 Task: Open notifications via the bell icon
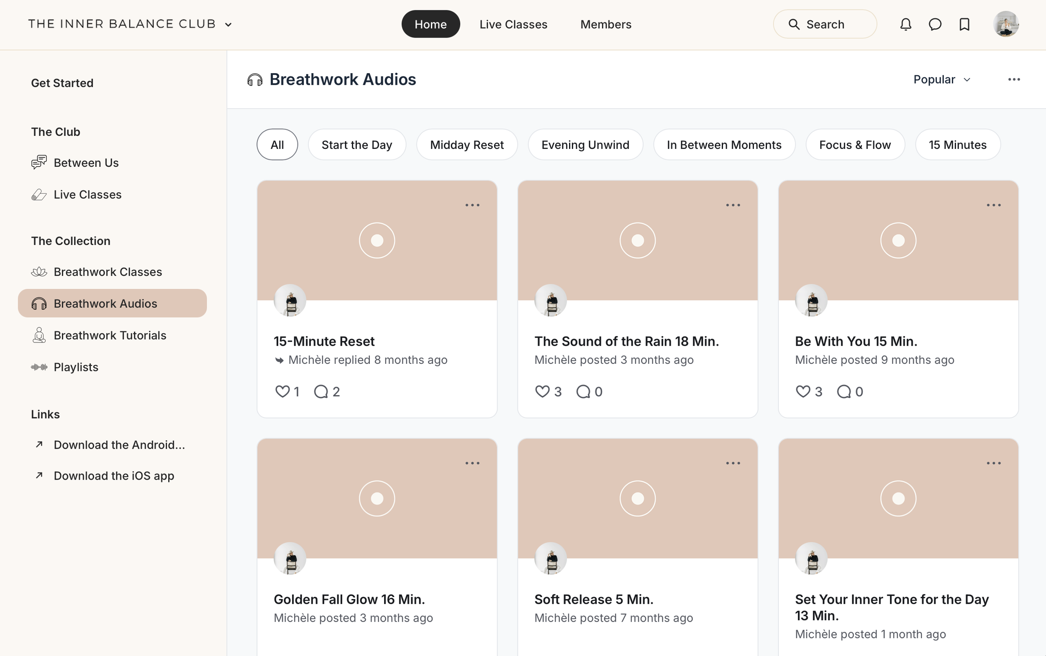[x=905, y=24]
